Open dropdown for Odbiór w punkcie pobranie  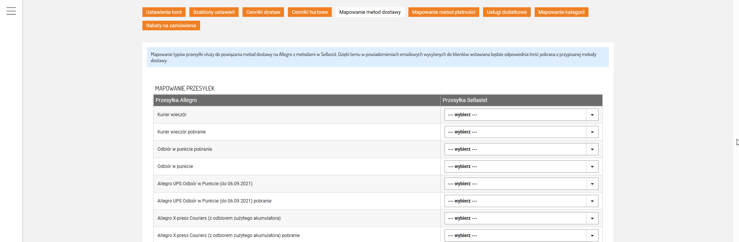522,149
